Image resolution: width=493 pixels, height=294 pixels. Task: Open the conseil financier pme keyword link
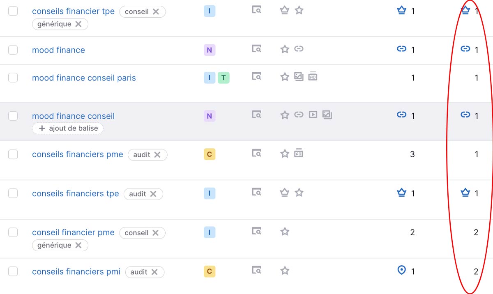(x=73, y=232)
